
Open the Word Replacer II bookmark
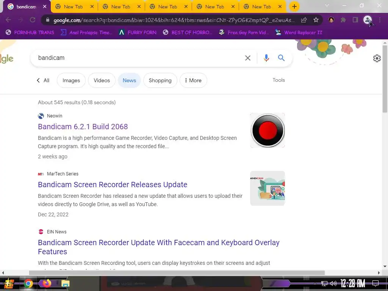[299, 33]
